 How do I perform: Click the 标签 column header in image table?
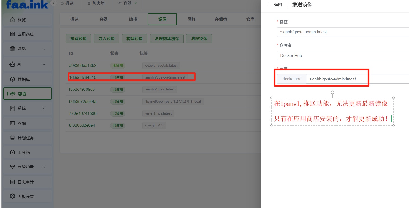pos(144,54)
